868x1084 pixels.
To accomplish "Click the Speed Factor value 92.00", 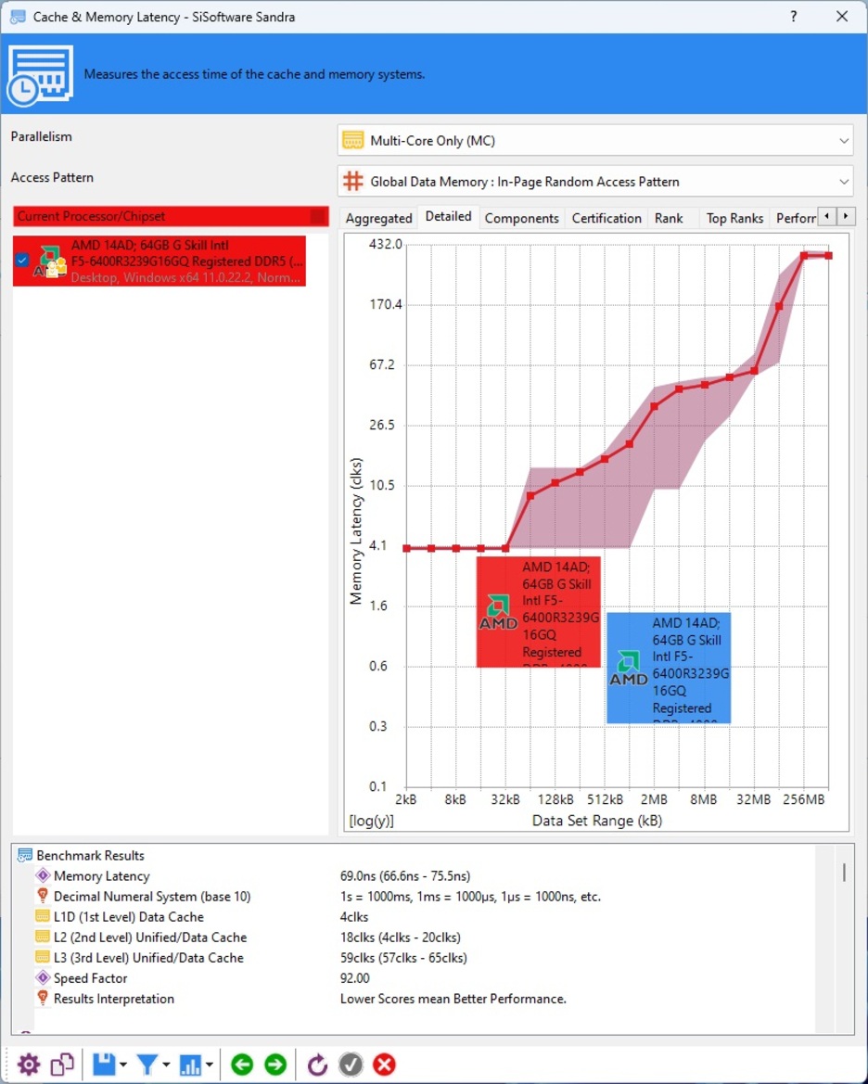I will pos(355,978).
